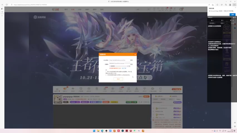Open File Explorer from taskbar

98,131
